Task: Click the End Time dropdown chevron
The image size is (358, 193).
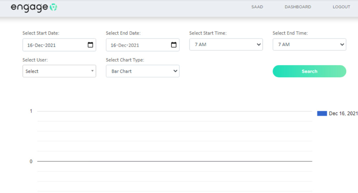Action: click(342, 45)
